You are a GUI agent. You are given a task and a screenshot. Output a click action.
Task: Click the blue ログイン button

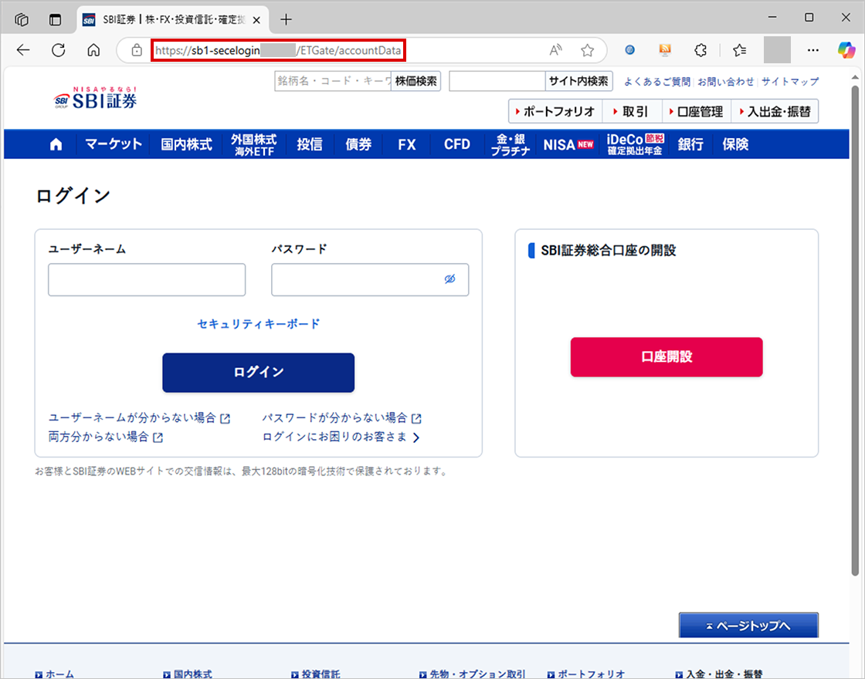tap(258, 373)
